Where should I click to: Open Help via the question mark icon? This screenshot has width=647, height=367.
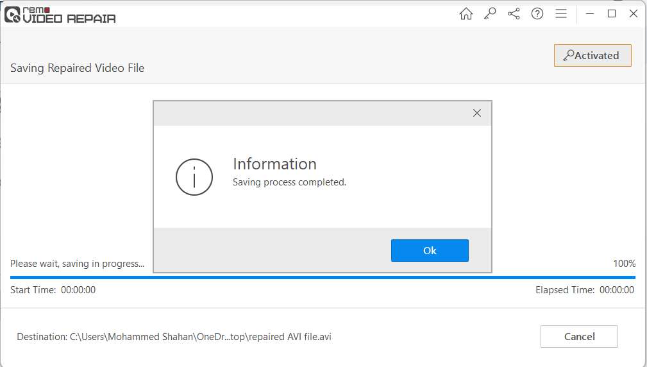point(537,13)
